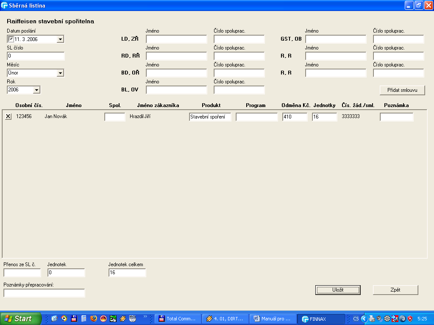This screenshot has width=434, height=325.
Task: Focus the Jednotek field showing 0
Action: point(66,273)
